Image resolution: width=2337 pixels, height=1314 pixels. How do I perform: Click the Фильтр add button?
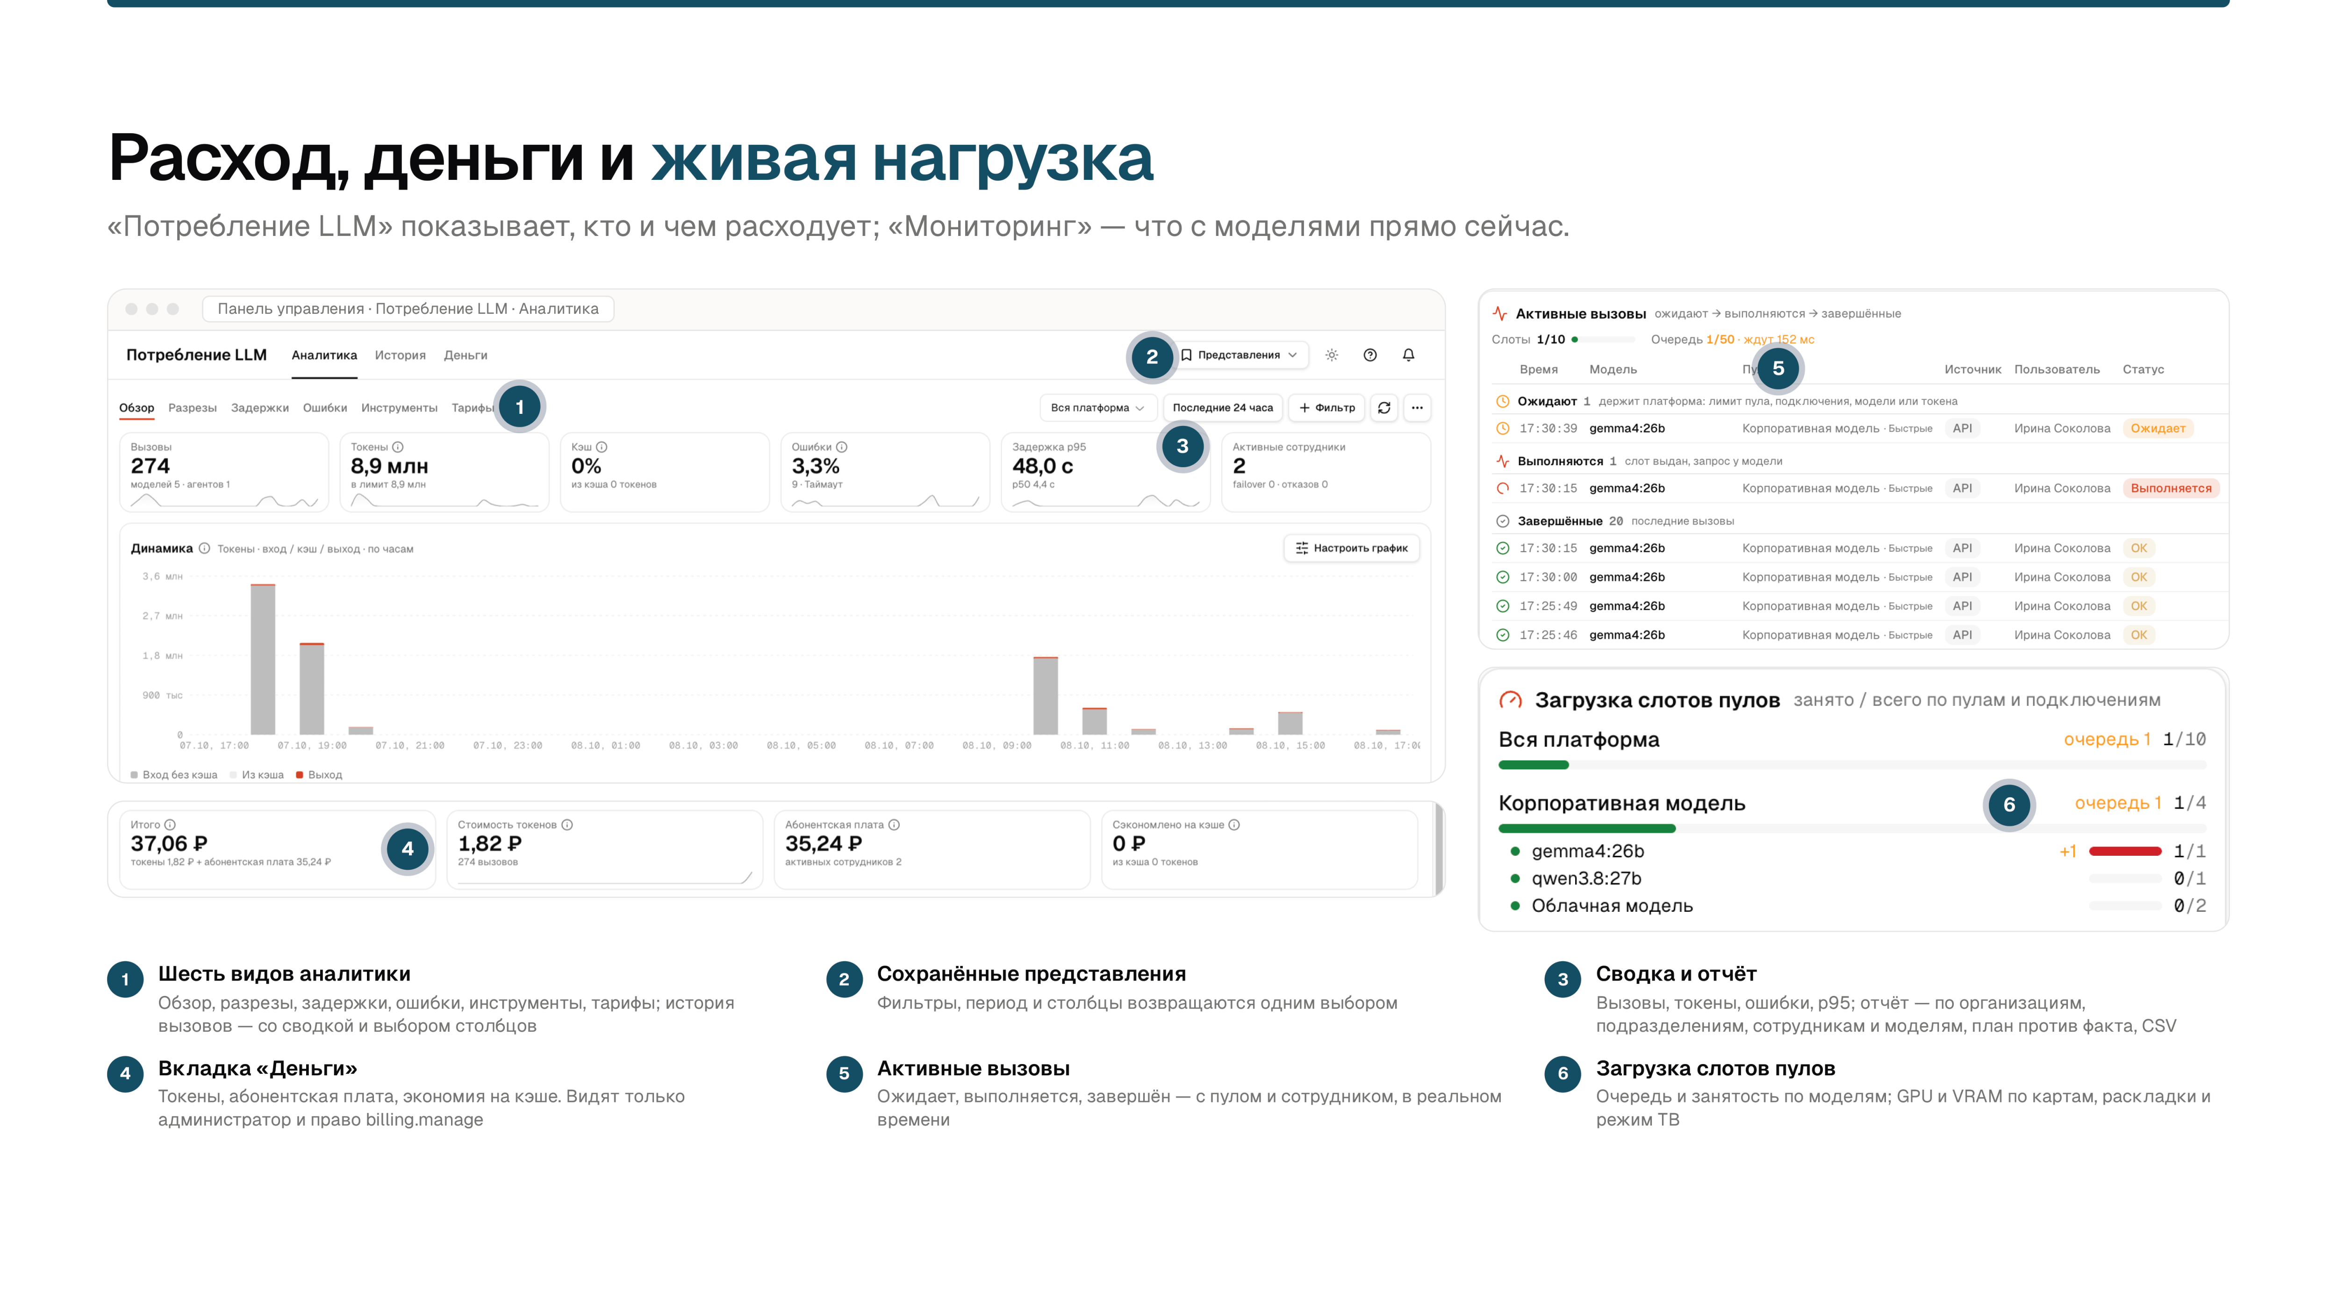pyautogui.click(x=1326, y=408)
